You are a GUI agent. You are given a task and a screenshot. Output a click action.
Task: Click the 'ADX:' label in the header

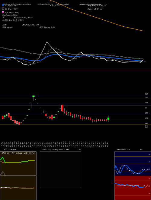(5, 25)
